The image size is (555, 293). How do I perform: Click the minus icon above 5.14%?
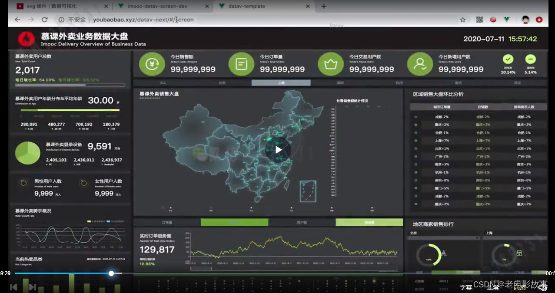(530, 59)
